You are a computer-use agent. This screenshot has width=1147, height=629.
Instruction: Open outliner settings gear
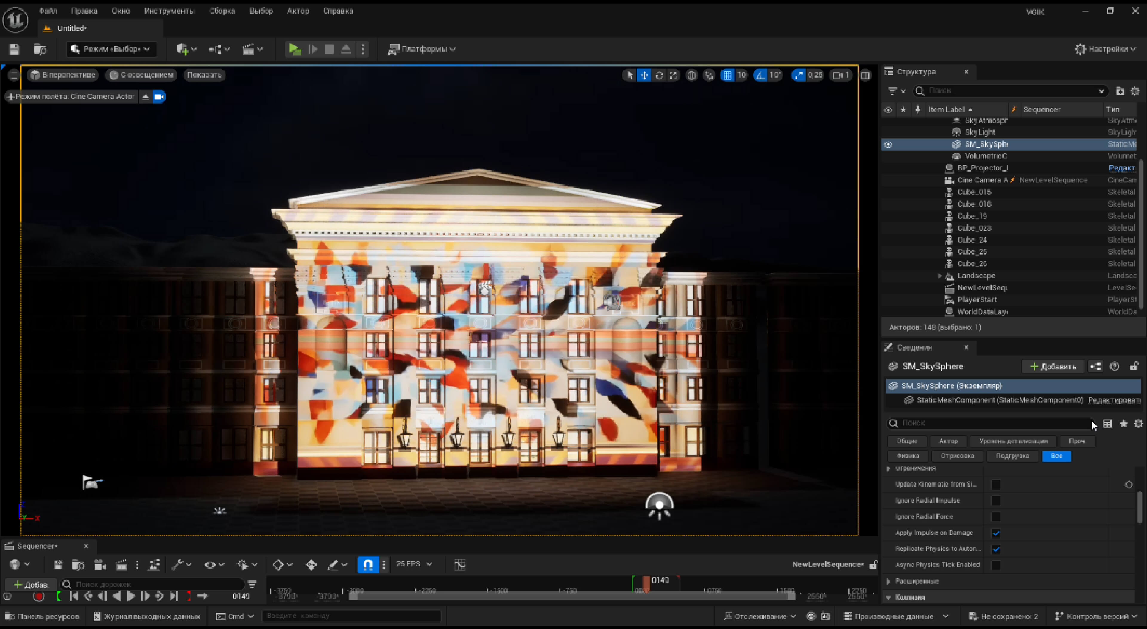1135,91
